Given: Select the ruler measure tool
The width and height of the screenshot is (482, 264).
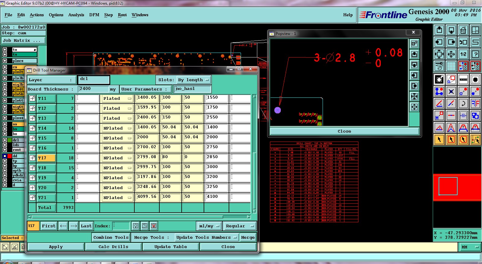Looking at the screenshot, I should pos(463,80).
